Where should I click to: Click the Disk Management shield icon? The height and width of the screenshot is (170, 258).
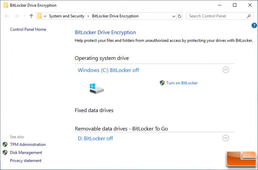point(5,152)
